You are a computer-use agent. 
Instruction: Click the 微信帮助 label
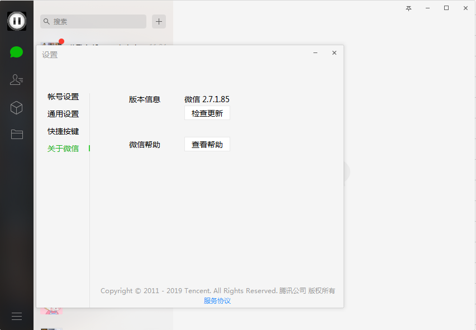[x=145, y=145]
